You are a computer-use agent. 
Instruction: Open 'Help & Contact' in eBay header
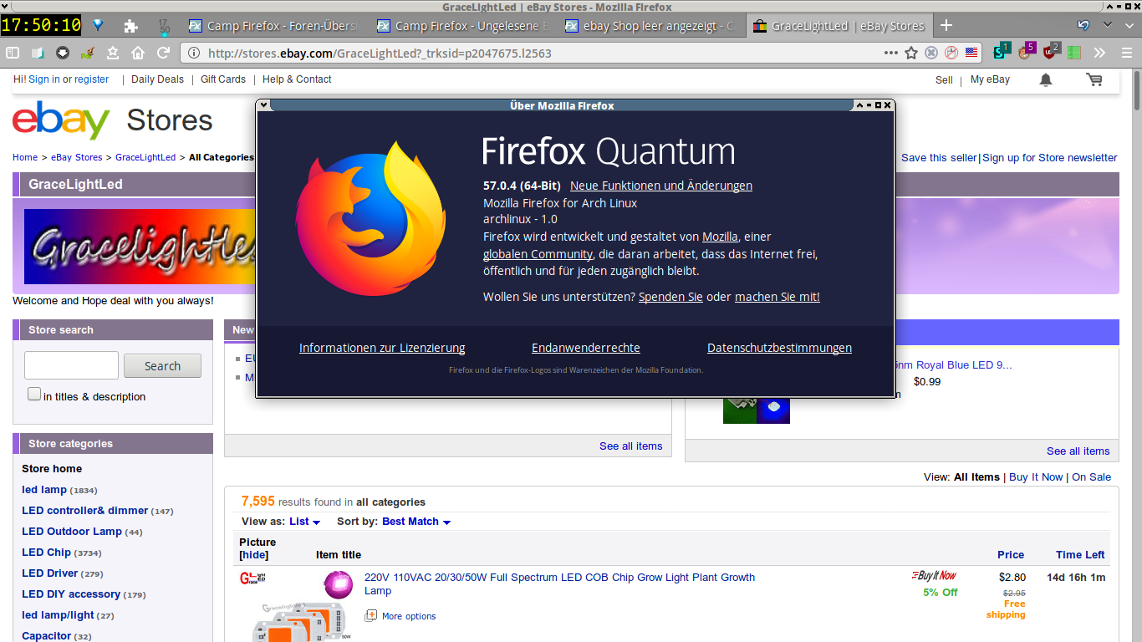coord(297,79)
